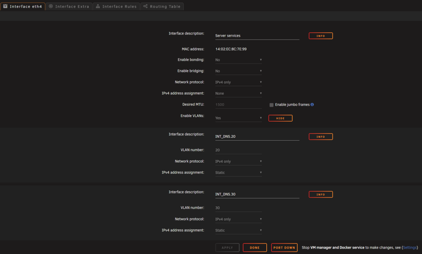Viewport: 422px width, 254px height.
Task: Click INFO button for INT_DNS.30 interface
Action: [321, 194]
